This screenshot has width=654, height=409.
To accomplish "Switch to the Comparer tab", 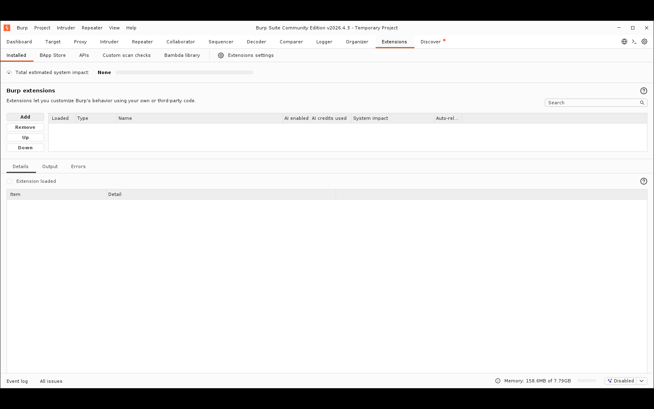I will coord(291,42).
